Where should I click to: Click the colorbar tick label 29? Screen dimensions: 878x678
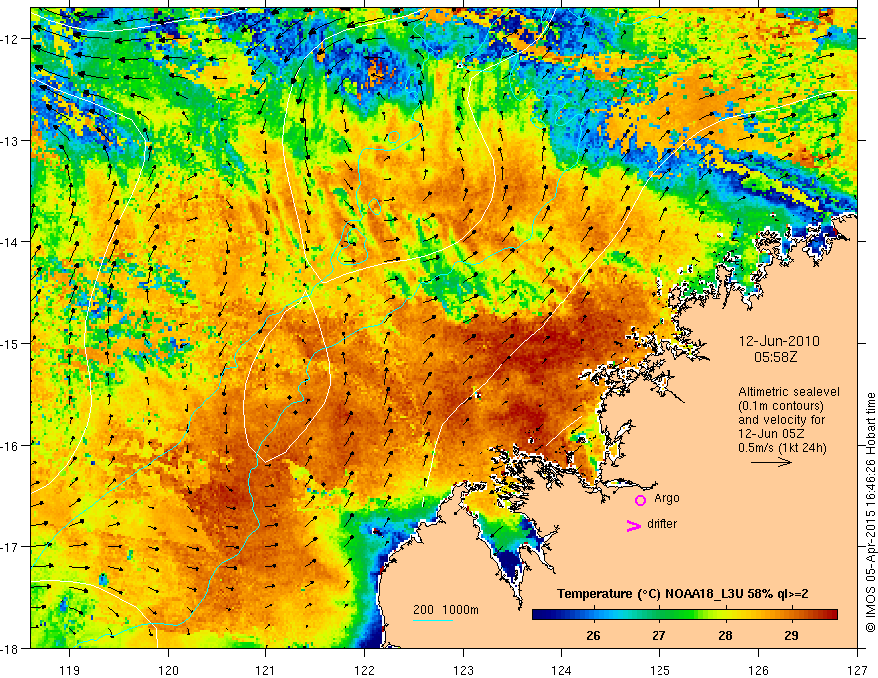click(x=791, y=635)
